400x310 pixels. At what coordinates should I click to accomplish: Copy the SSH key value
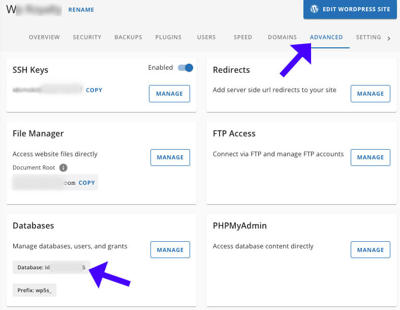94,90
